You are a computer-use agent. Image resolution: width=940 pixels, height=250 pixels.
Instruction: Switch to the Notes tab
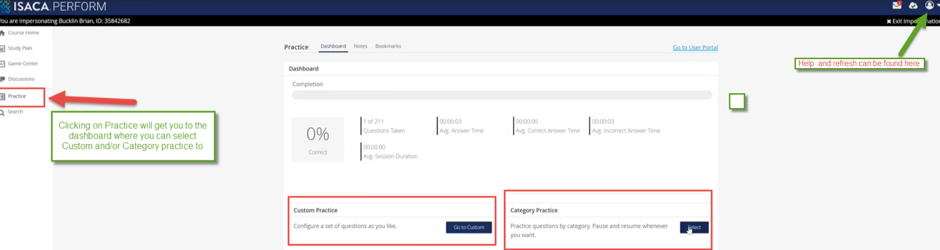[361, 46]
